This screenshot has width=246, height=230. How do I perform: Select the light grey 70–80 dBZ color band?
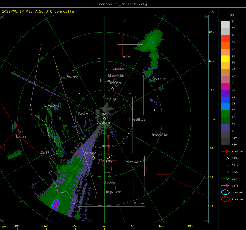[225, 25]
